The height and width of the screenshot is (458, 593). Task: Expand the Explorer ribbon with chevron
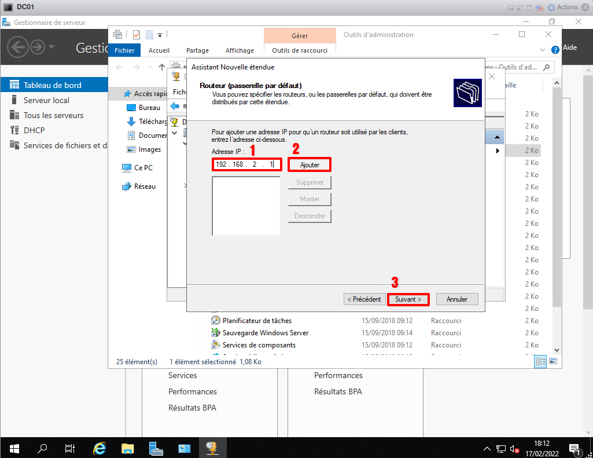[x=543, y=50]
